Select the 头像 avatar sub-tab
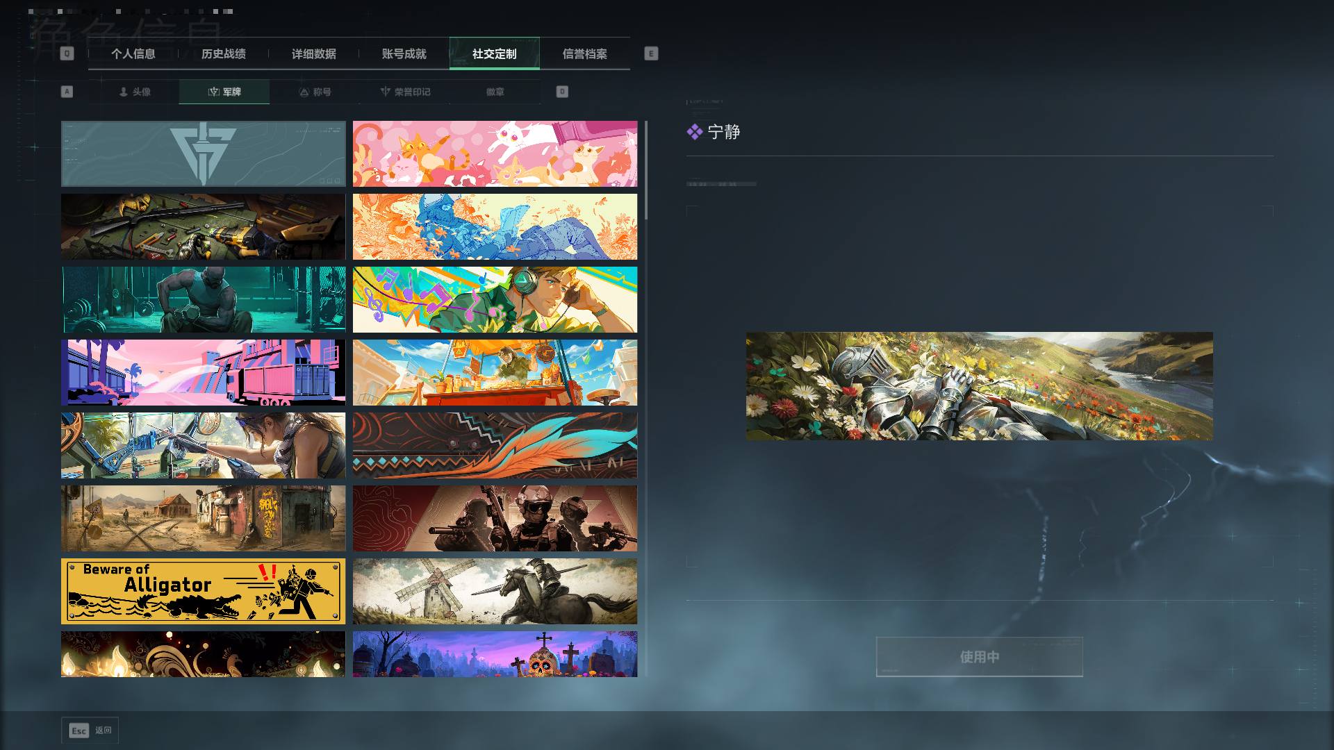Image resolution: width=1334 pixels, height=750 pixels. click(x=134, y=92)
